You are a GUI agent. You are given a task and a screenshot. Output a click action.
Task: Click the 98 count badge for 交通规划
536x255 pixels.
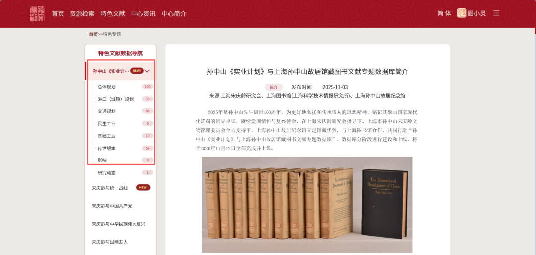(x=148, y=111)
